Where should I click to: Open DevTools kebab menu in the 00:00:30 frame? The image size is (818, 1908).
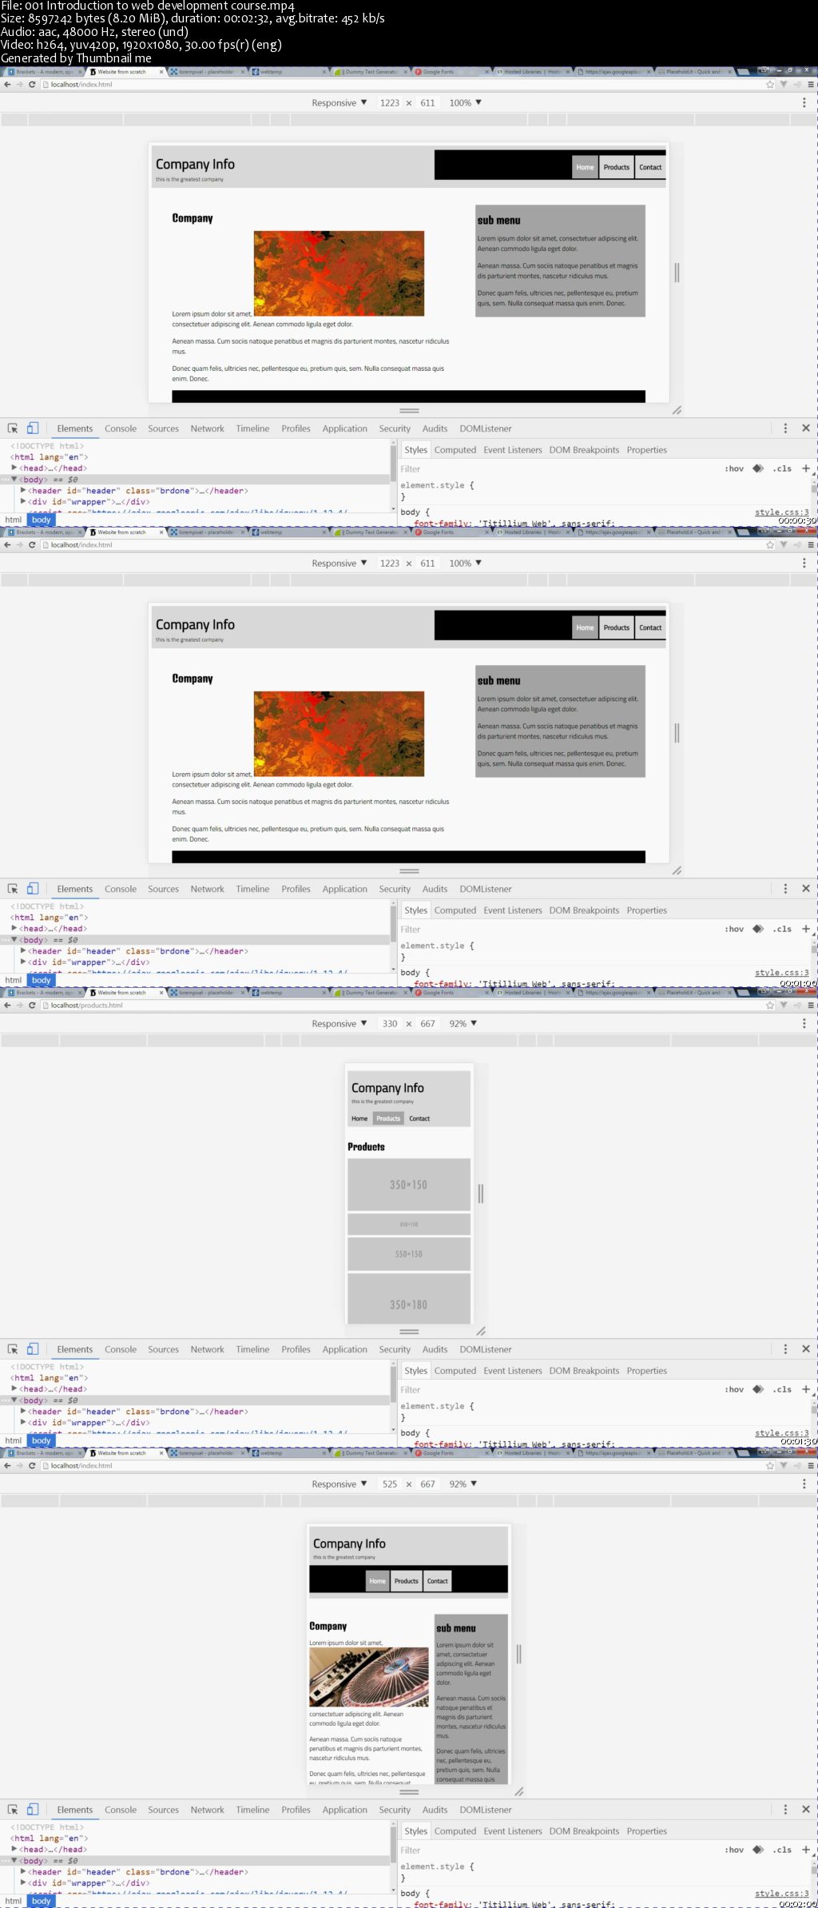785,428
